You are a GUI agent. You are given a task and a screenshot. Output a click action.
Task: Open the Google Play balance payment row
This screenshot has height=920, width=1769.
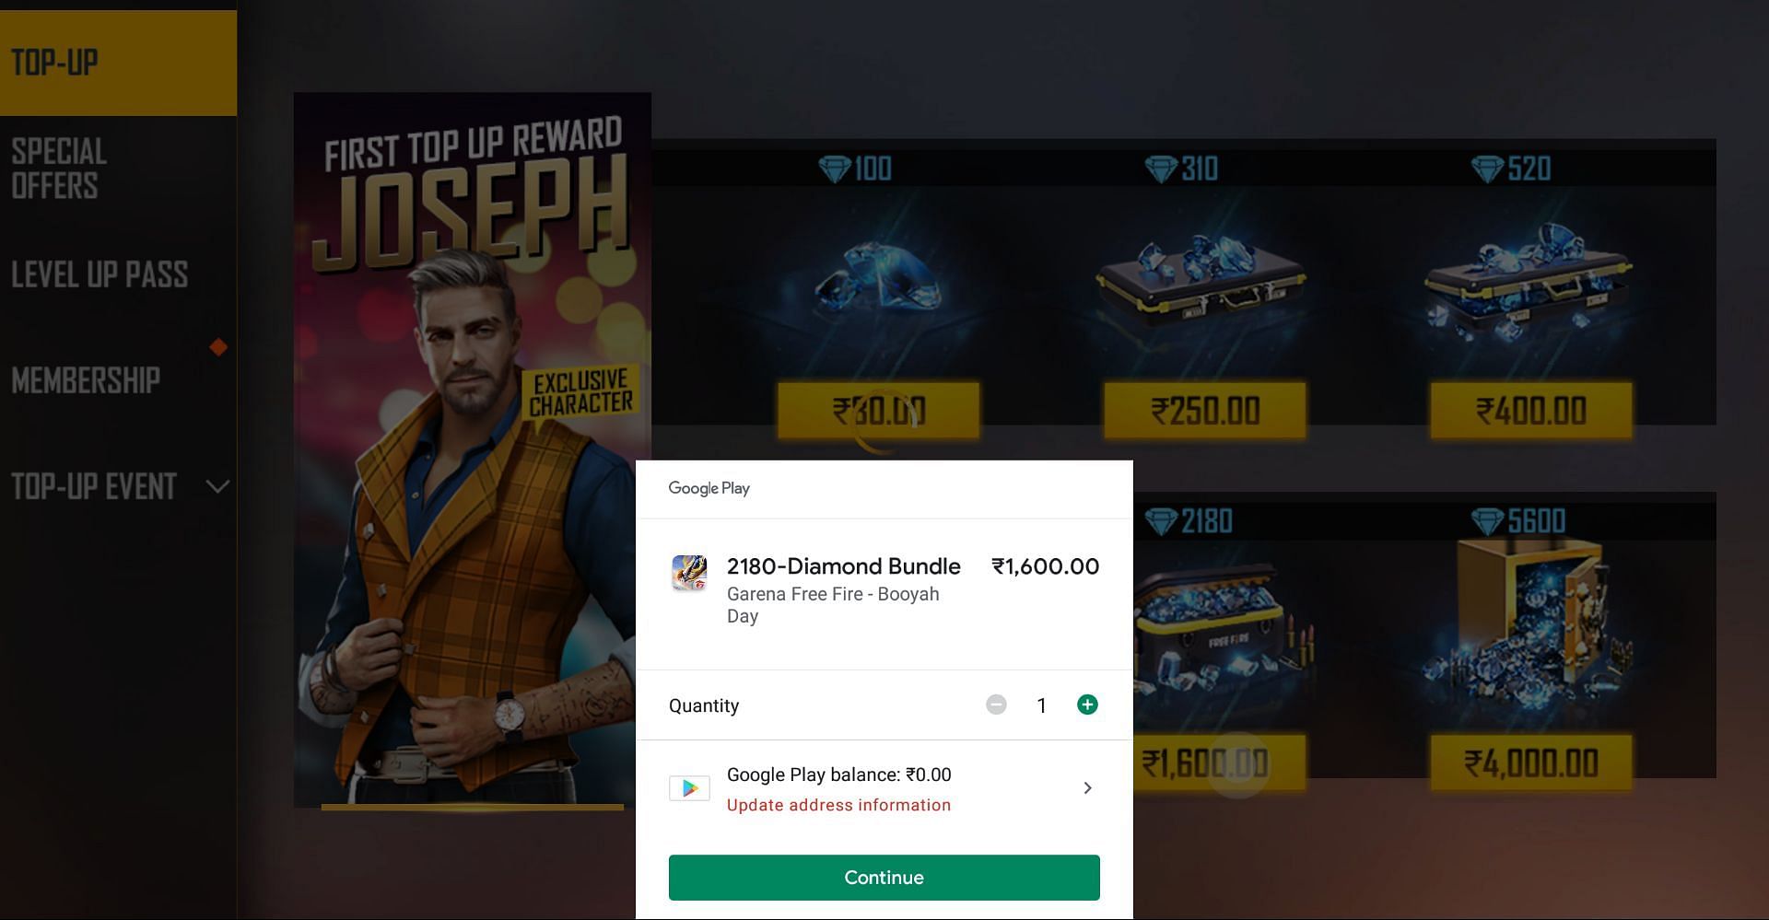(x=884, y=789)
